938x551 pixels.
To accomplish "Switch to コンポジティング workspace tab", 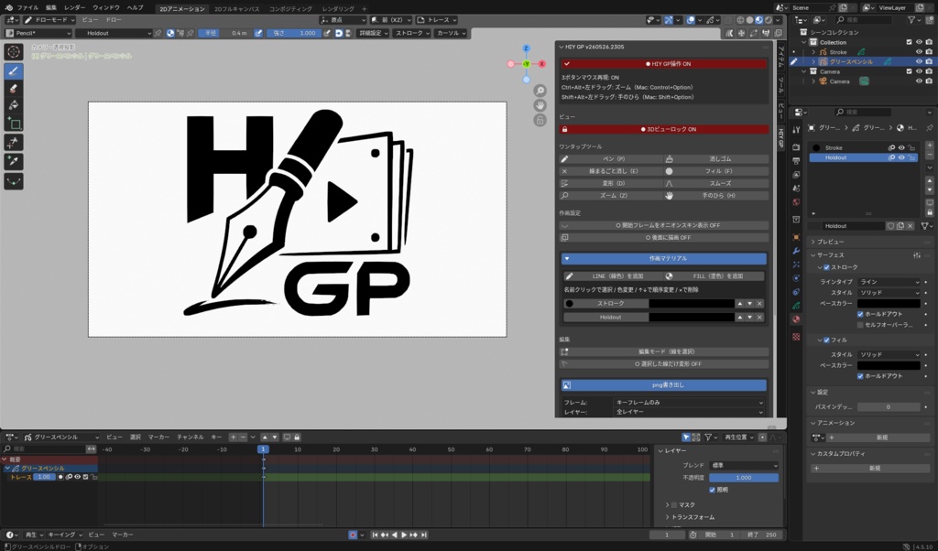I will tap(290, 9).
